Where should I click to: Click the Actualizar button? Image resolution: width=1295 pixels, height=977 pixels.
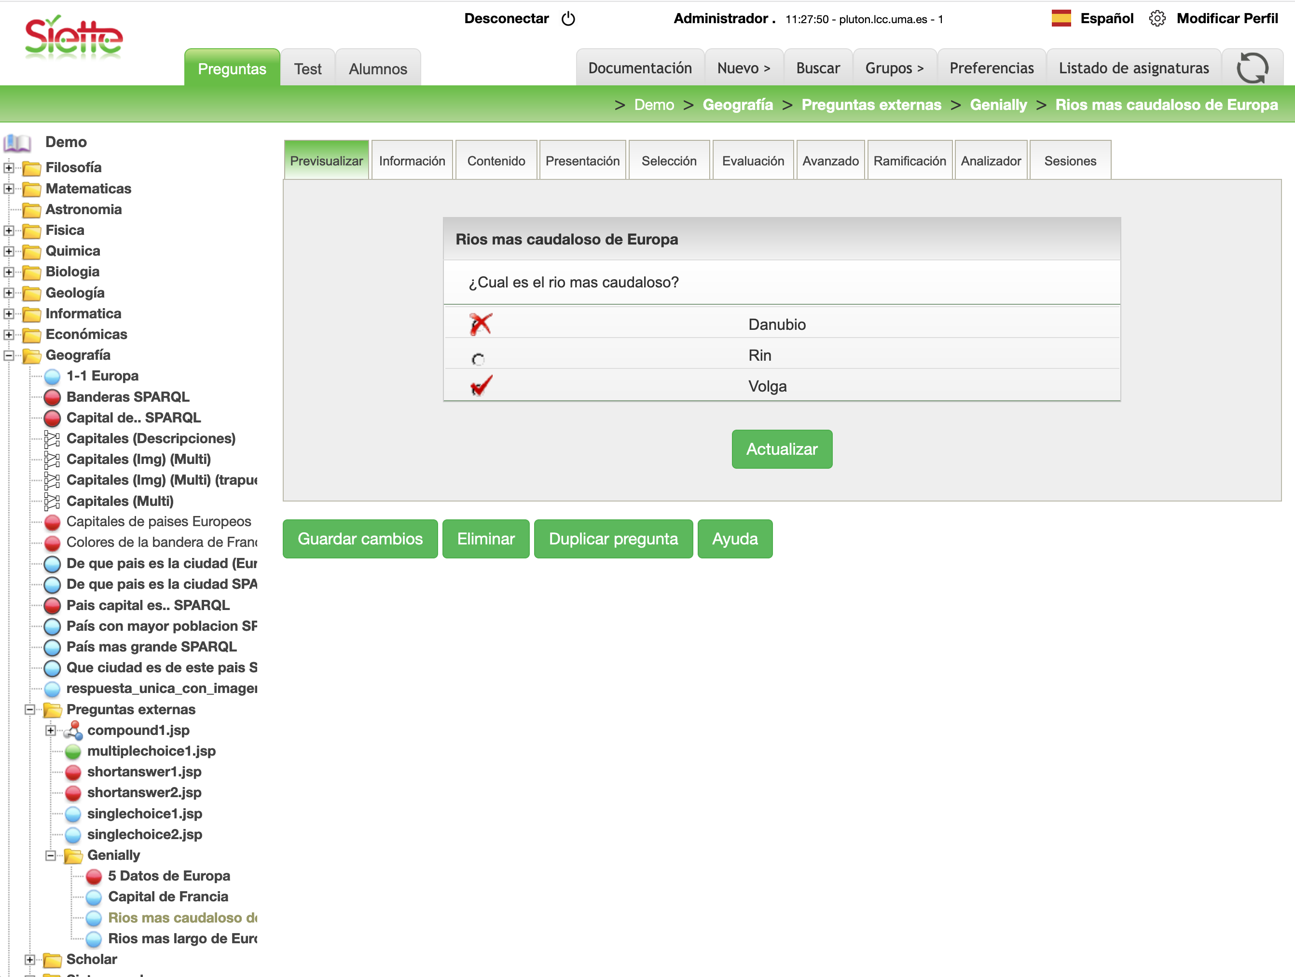(x=782, y=449)
